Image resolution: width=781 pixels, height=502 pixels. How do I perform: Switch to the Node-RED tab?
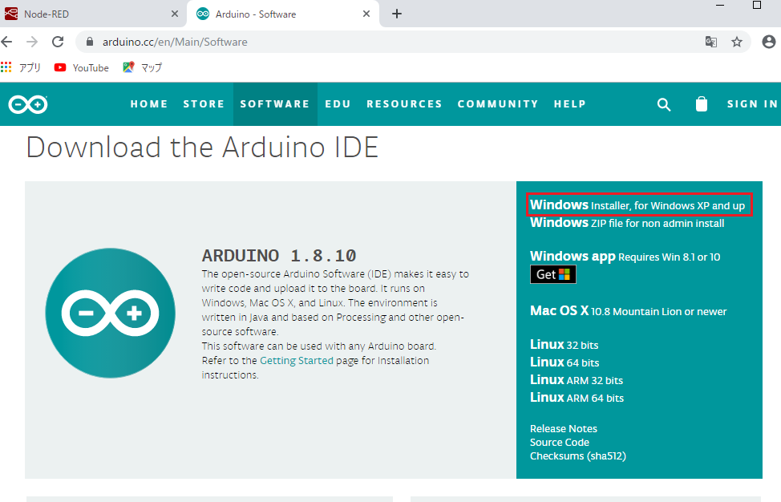88,14
